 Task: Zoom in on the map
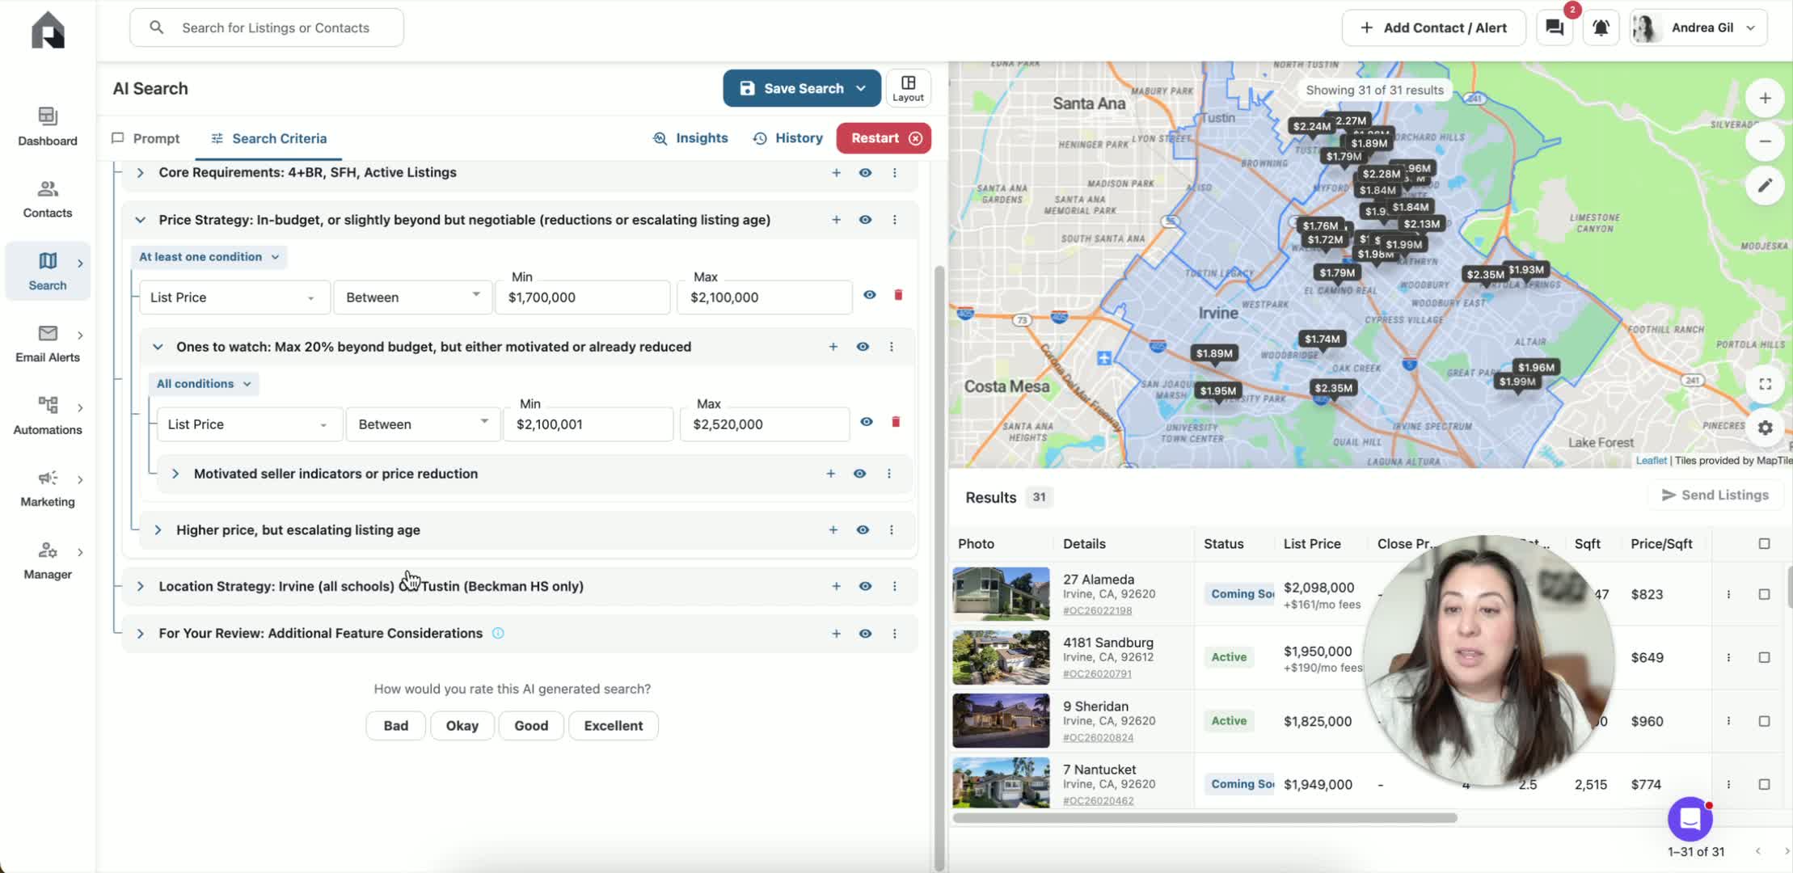[1765, 98]
